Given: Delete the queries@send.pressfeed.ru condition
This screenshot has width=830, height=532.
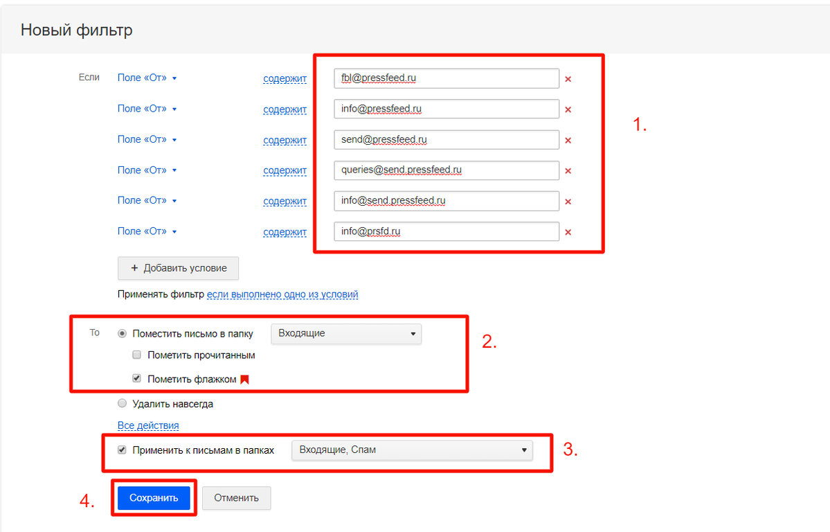Looking at the screenshot, I should click(568, 170).
